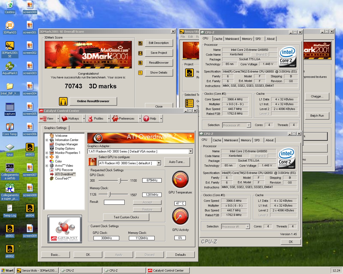The height and width of the screenshot is (274, 343).
Task: Click the Result input field
Action: [x=114, y=202]
